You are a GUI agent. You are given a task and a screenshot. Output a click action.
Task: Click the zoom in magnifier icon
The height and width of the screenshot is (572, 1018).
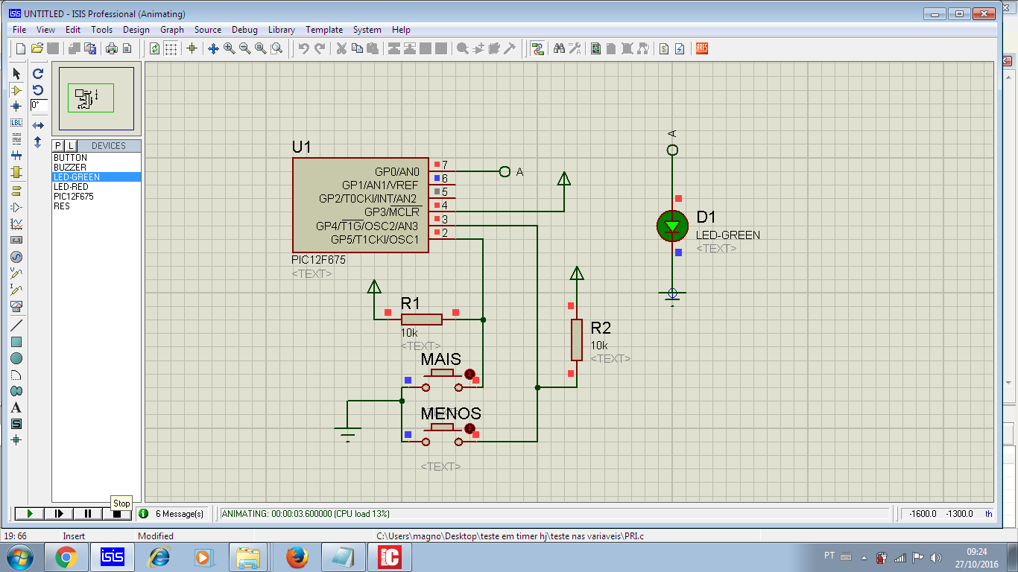coord(229,48)
